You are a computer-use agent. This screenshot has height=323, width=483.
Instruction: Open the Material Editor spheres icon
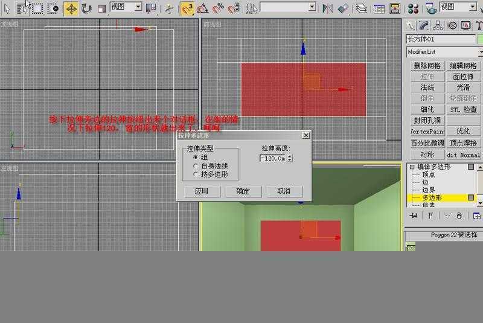[413, 8]
